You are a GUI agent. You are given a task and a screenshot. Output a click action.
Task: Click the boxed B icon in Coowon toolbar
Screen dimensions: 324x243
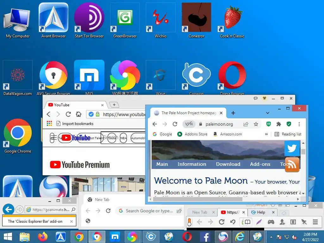point(293,222)
